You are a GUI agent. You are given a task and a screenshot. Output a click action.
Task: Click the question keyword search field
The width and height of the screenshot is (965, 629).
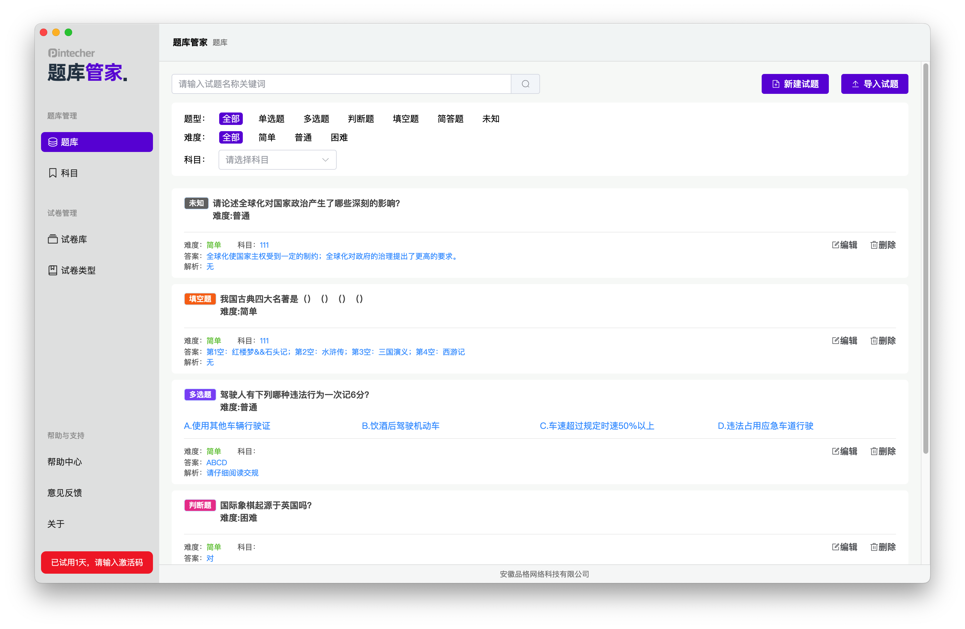pyautogui.click(x=341, y=84)
